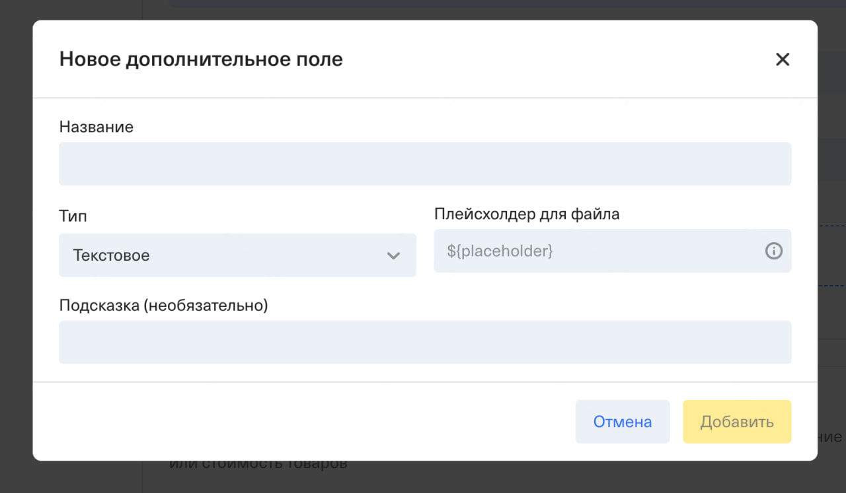Click the dimmed sidebar left of dialog

pyautogui.click(x=16, y=264)
